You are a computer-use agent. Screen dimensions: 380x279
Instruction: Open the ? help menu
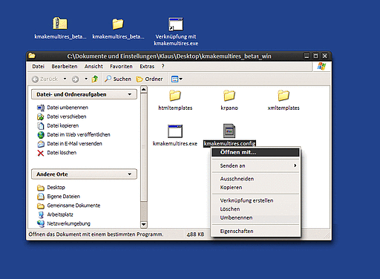pyautogui.click(x=163, y=66)
